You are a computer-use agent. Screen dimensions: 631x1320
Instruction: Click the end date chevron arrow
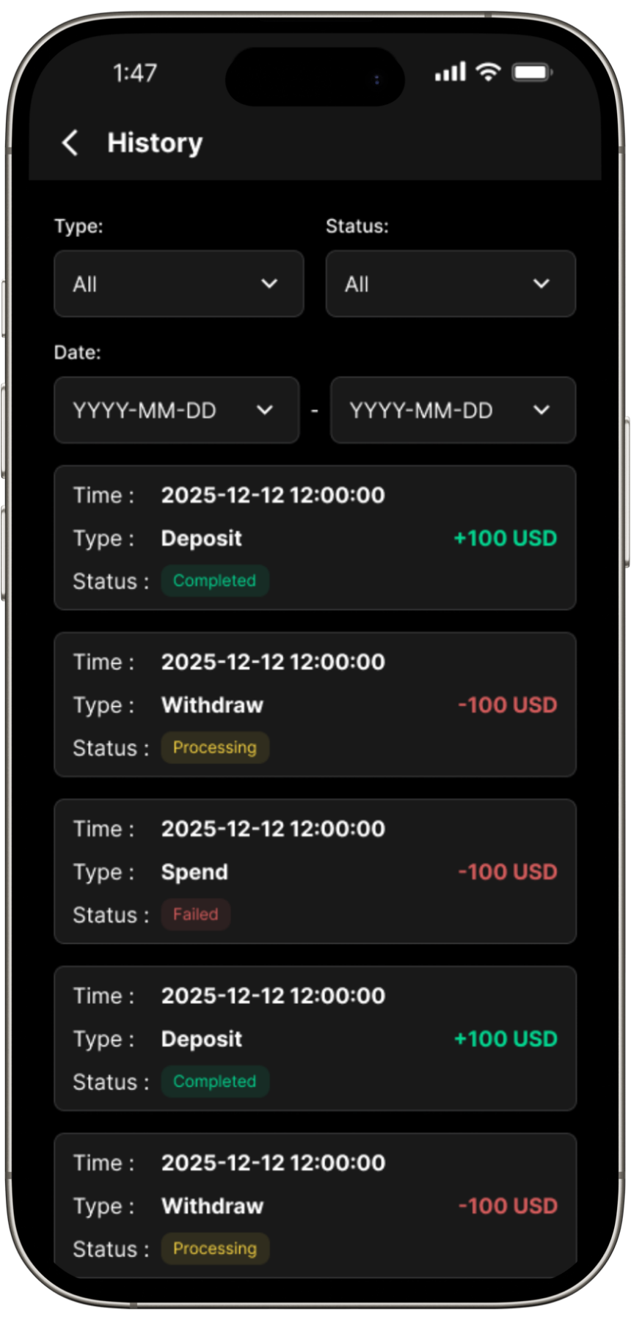tap(541, 410)
